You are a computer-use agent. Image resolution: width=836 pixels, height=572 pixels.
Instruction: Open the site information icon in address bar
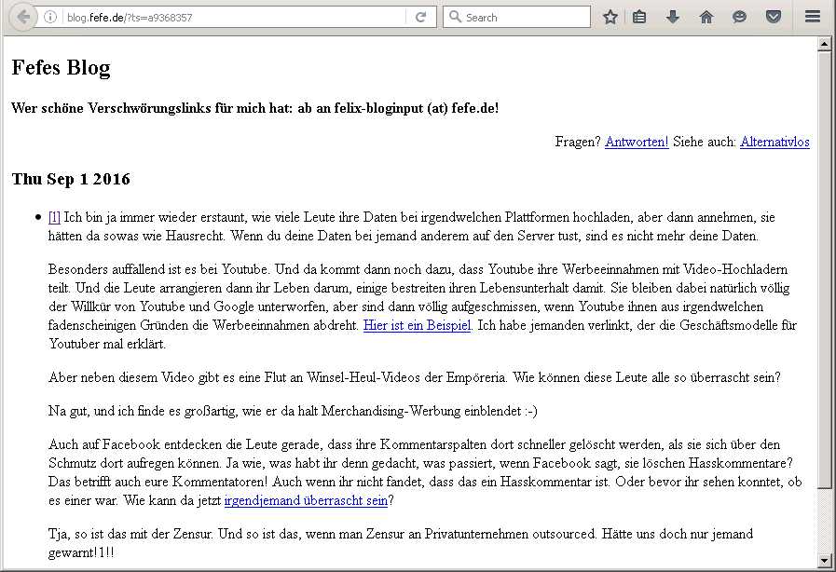point(50,17)
